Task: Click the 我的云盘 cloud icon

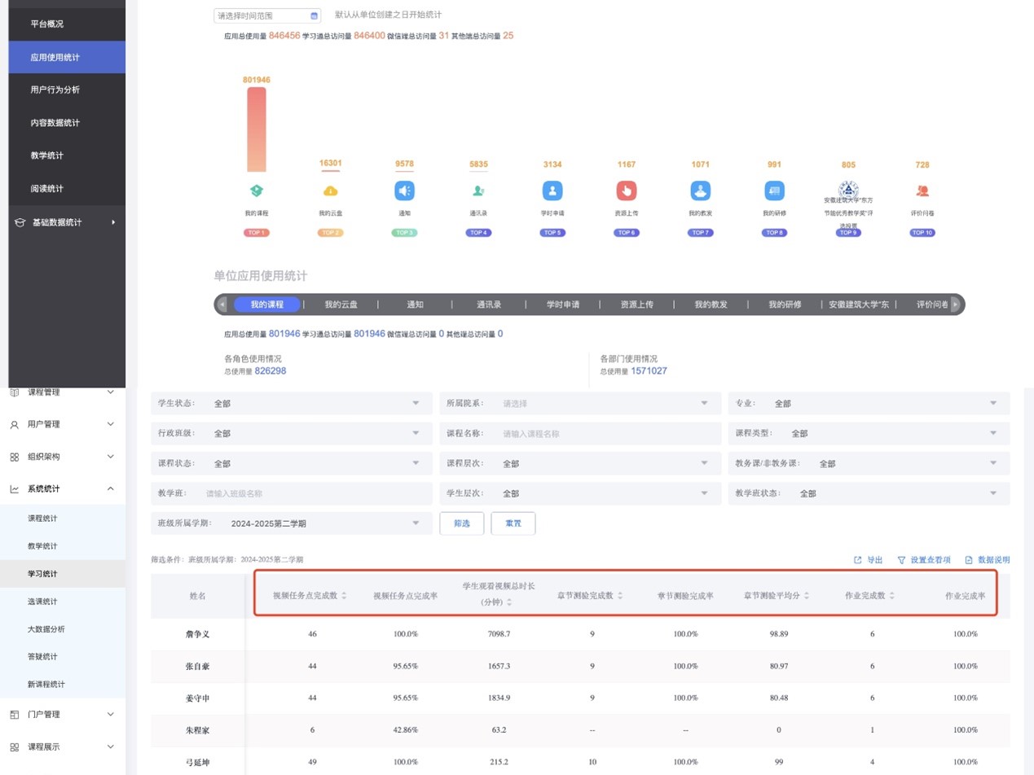Action: [x=331, y=190]
